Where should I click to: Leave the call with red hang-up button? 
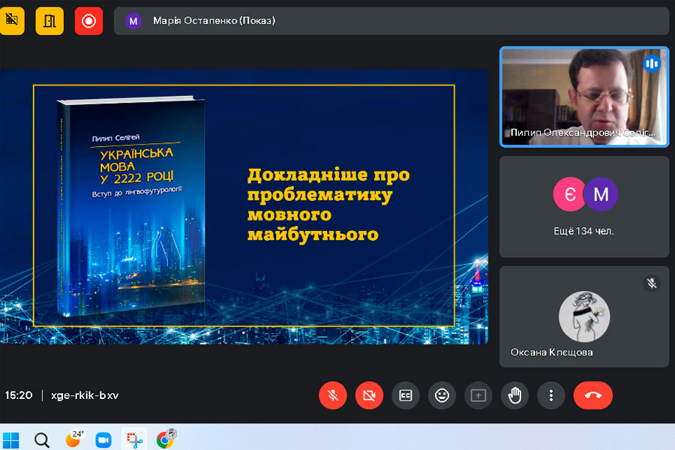(x=592, y=395)
